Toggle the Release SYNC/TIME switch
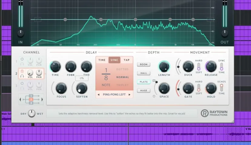Viewport: 251px width, 145px height. tap(222, 66)
